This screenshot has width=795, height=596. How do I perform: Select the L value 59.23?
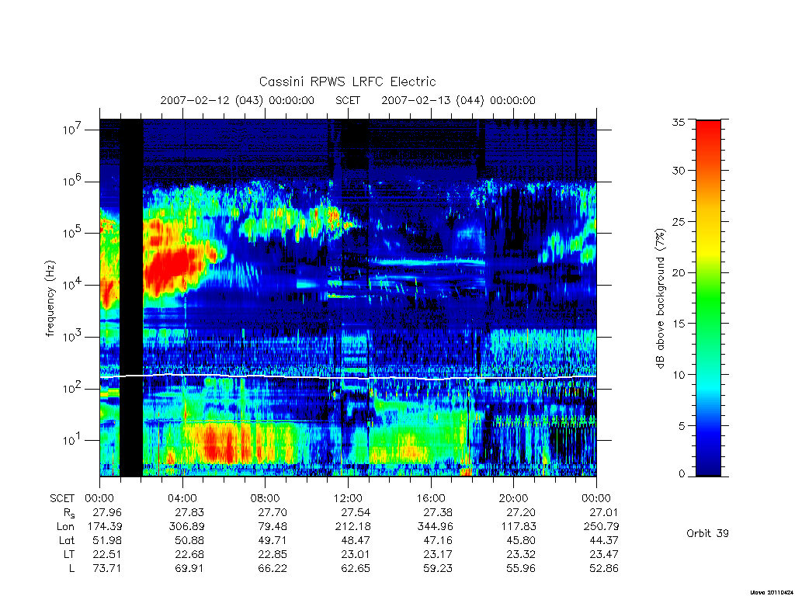438,568
